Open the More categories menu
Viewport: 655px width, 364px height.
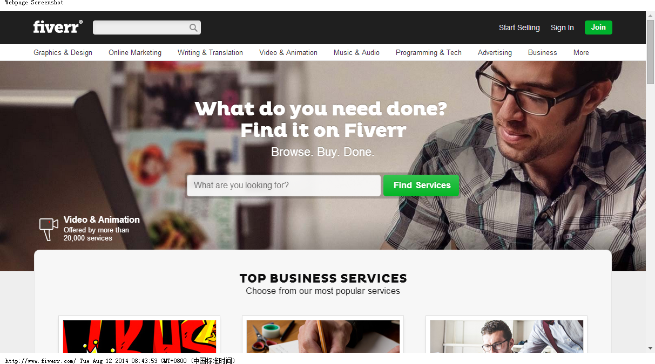pyautogui.click(x=581, y=52)
